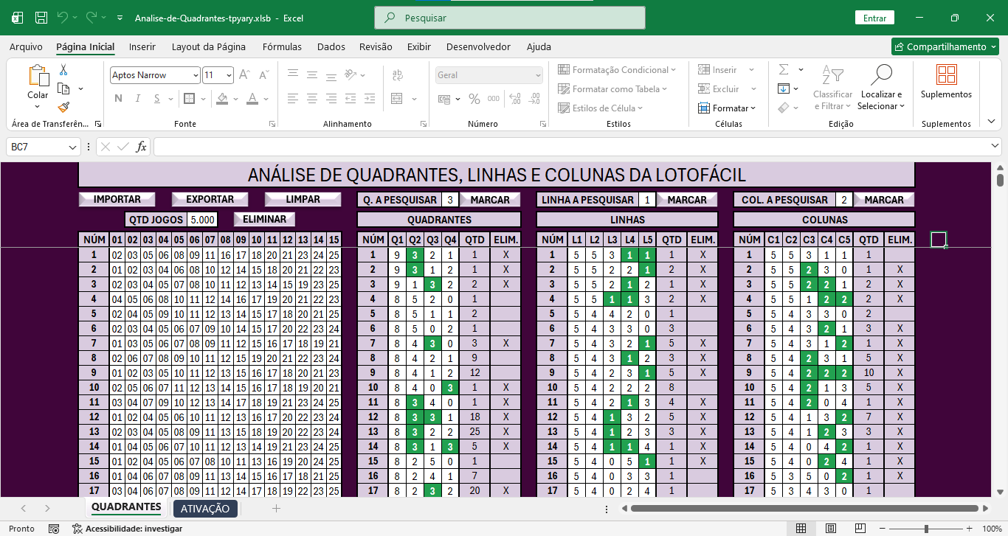This screenshot has width=1008, height=536.
Task: Open the Inserir ribbon tab
Action: click(142, 46)
